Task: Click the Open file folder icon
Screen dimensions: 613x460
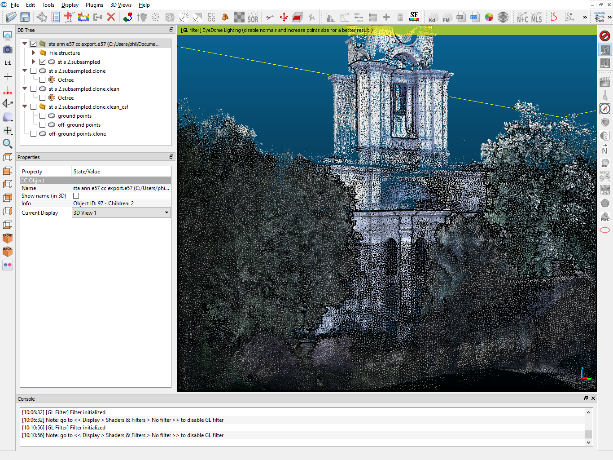Action: tap(11, 18)
